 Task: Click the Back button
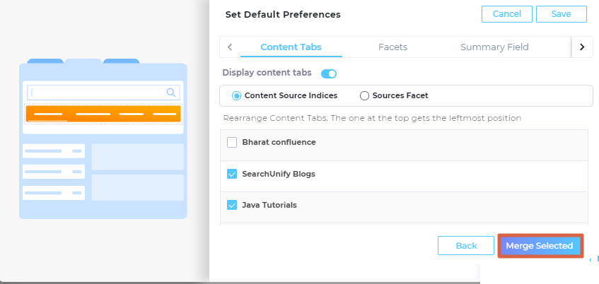point(466,246)
